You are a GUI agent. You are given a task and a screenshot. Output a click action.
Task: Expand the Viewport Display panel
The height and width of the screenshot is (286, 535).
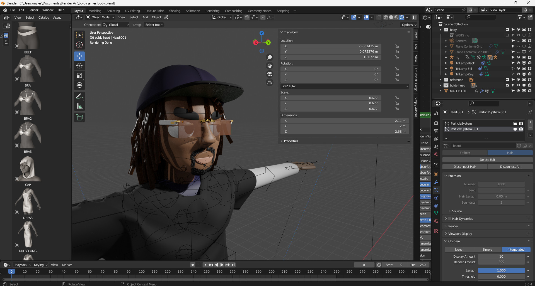pyautogui.click(x=460, y=234)
